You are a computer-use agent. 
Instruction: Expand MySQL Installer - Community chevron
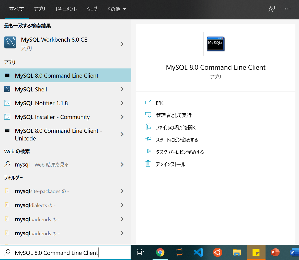(x=122, y=117)
